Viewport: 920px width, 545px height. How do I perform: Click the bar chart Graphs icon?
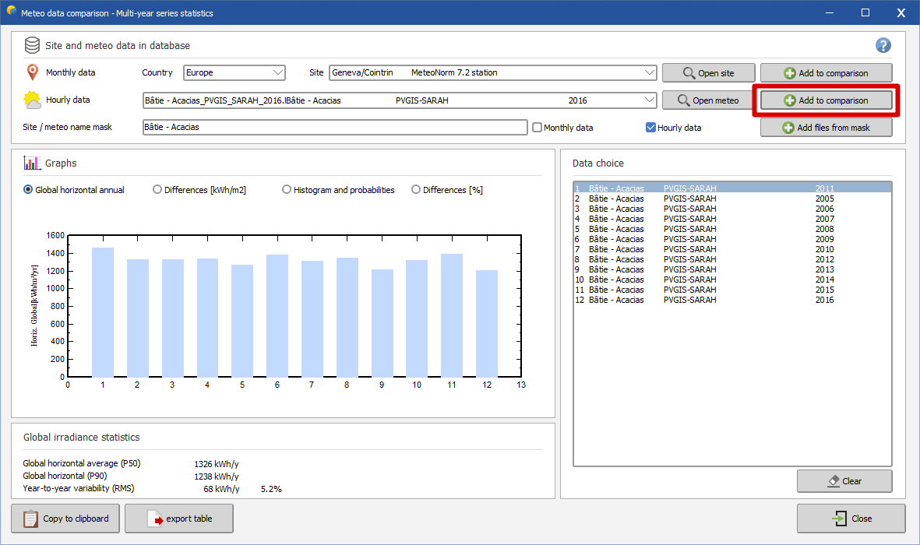click(32, 163)
